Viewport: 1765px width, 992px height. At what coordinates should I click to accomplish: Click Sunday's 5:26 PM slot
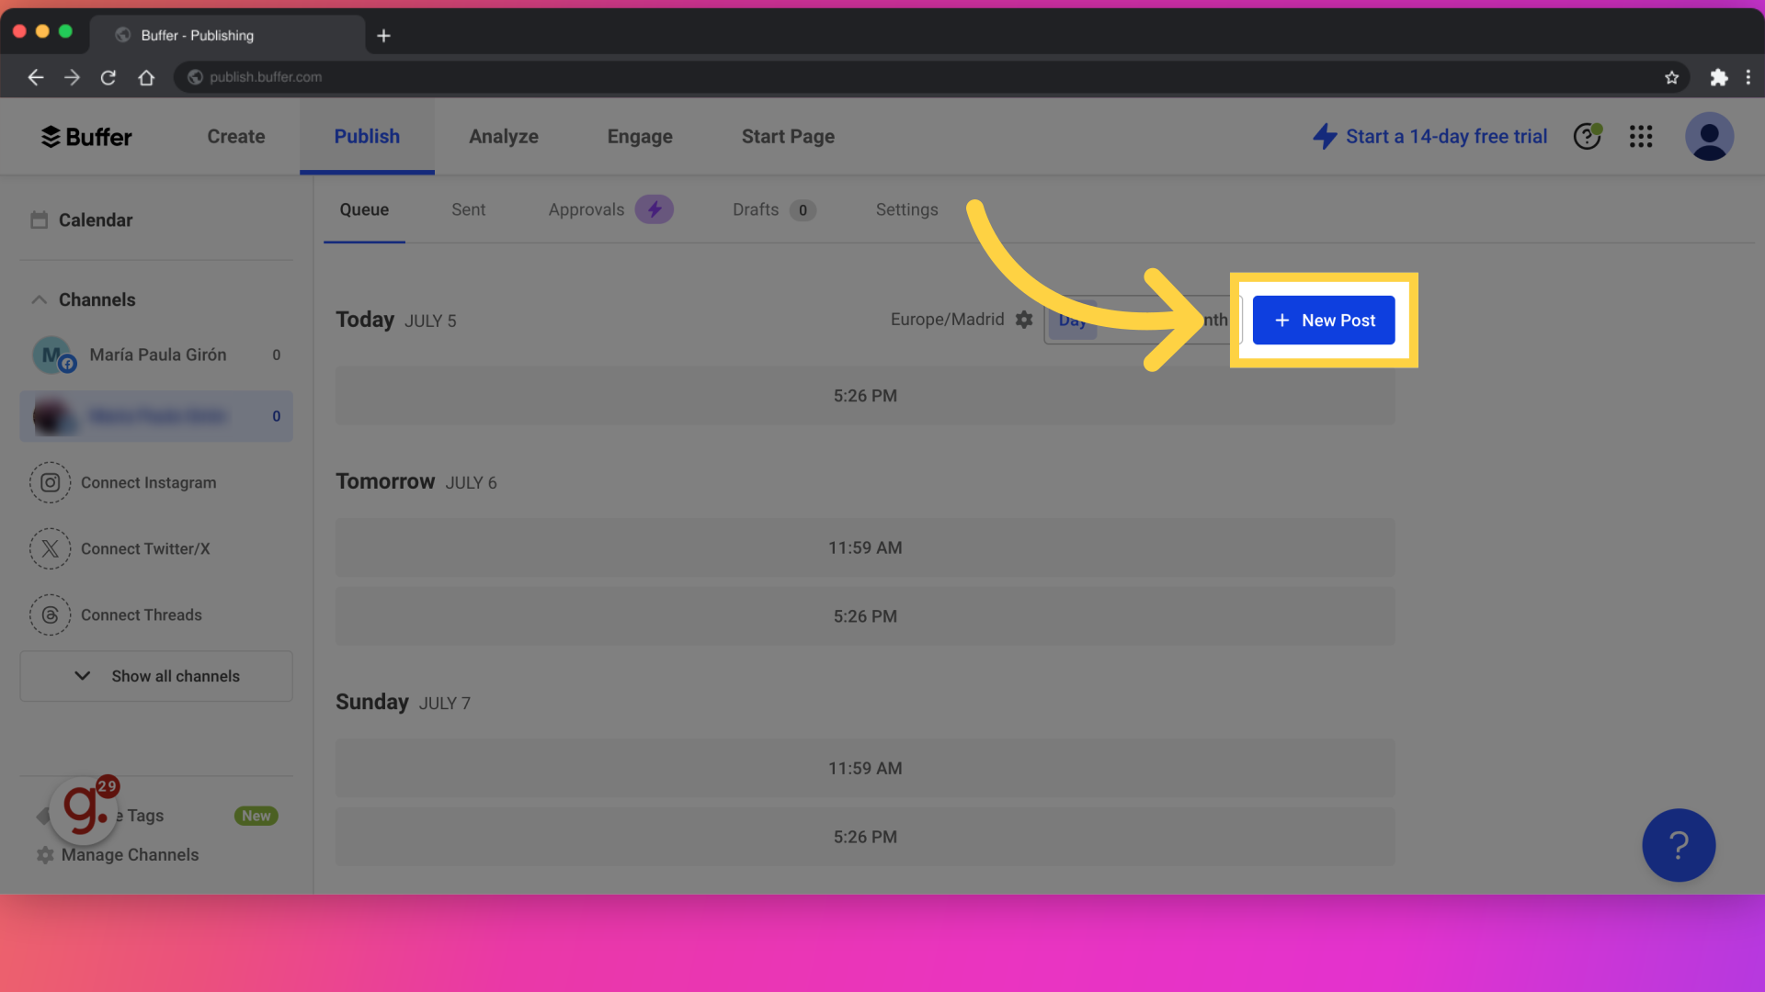865,837
